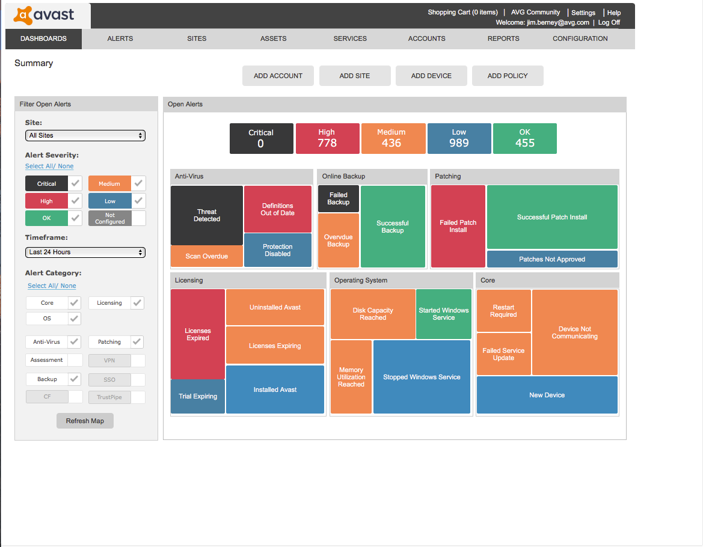Select the Medium 436 summary tile

tap(393, 138)
